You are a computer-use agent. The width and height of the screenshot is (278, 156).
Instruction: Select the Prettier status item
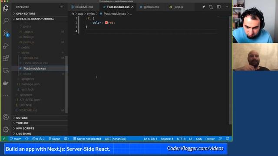pos(210,139)
